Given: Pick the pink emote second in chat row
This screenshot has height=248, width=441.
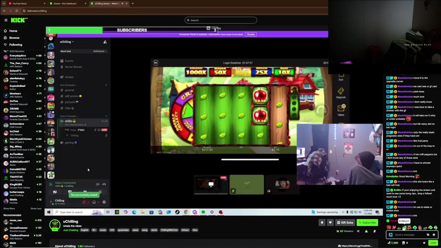Looking at the screenshot, I should tap(394, 228).
